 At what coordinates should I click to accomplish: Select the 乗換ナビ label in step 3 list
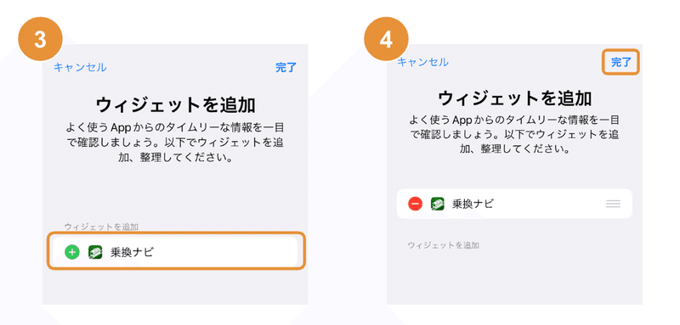point(132,252)
